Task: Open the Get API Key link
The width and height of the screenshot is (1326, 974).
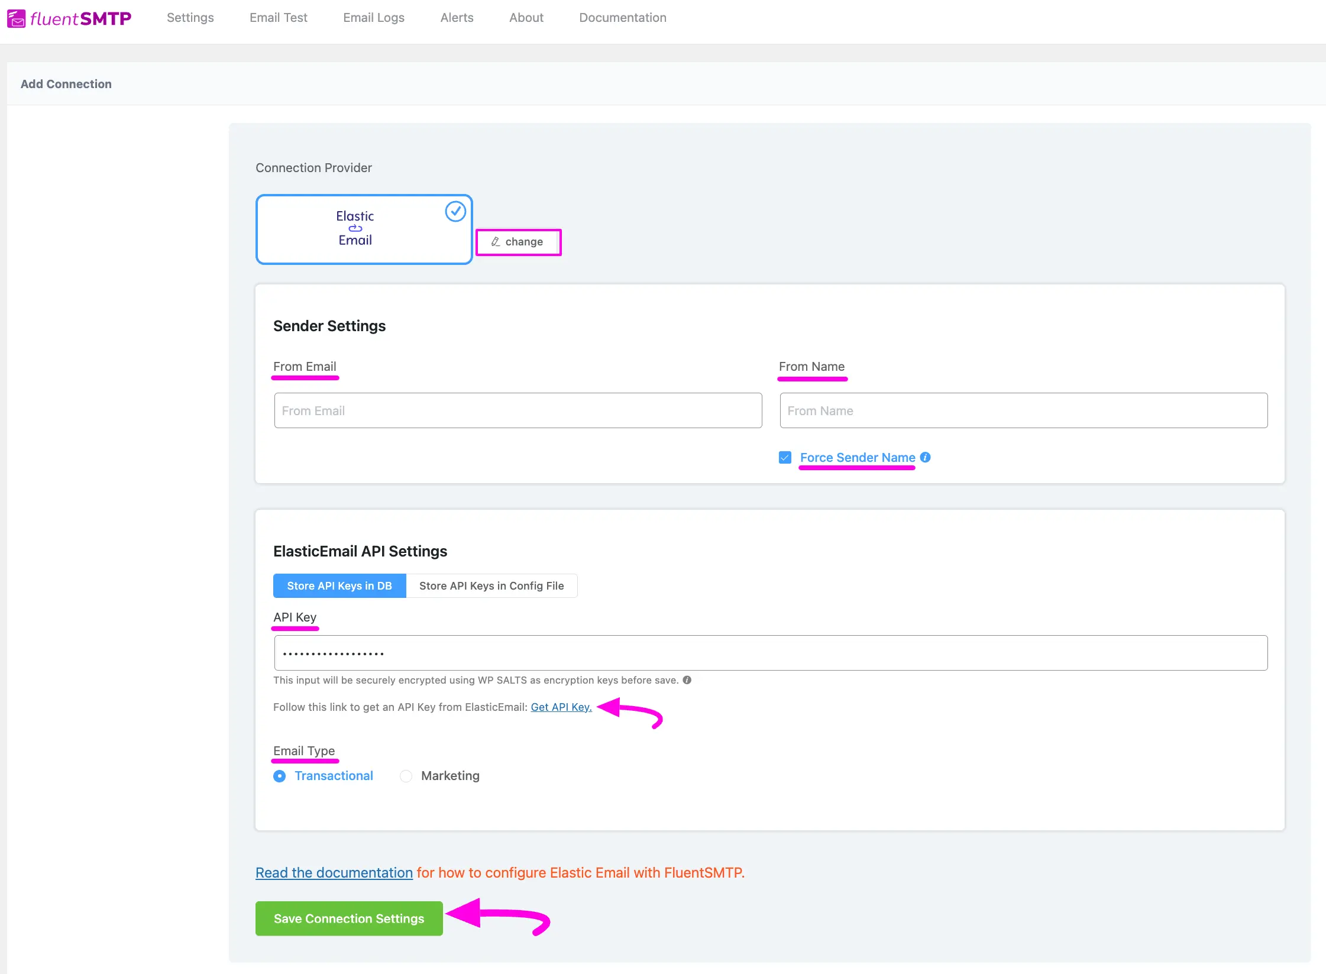Action: [561, 707]
